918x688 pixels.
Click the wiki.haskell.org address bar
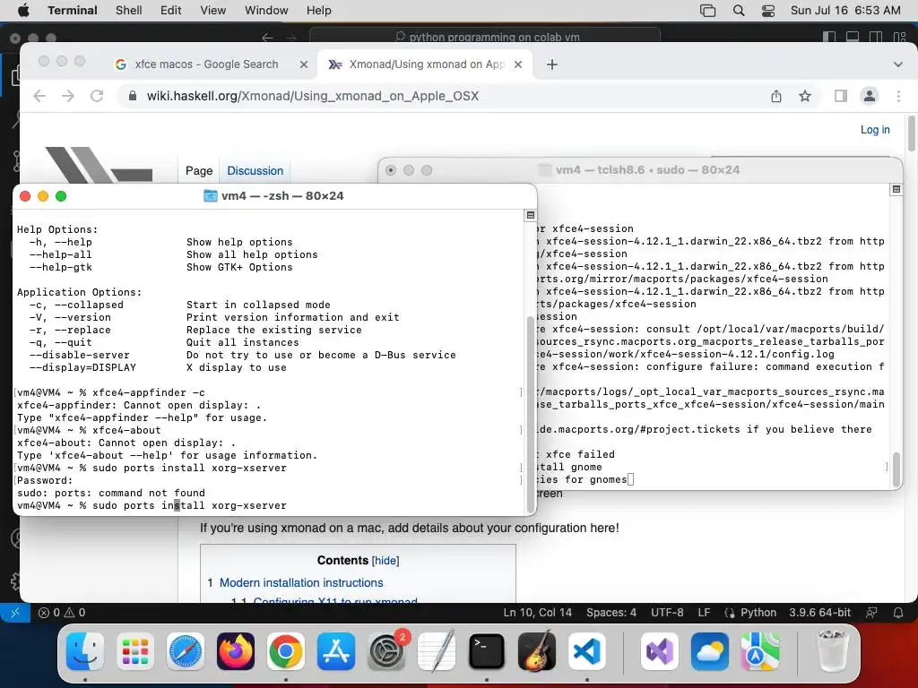(445, 96)
